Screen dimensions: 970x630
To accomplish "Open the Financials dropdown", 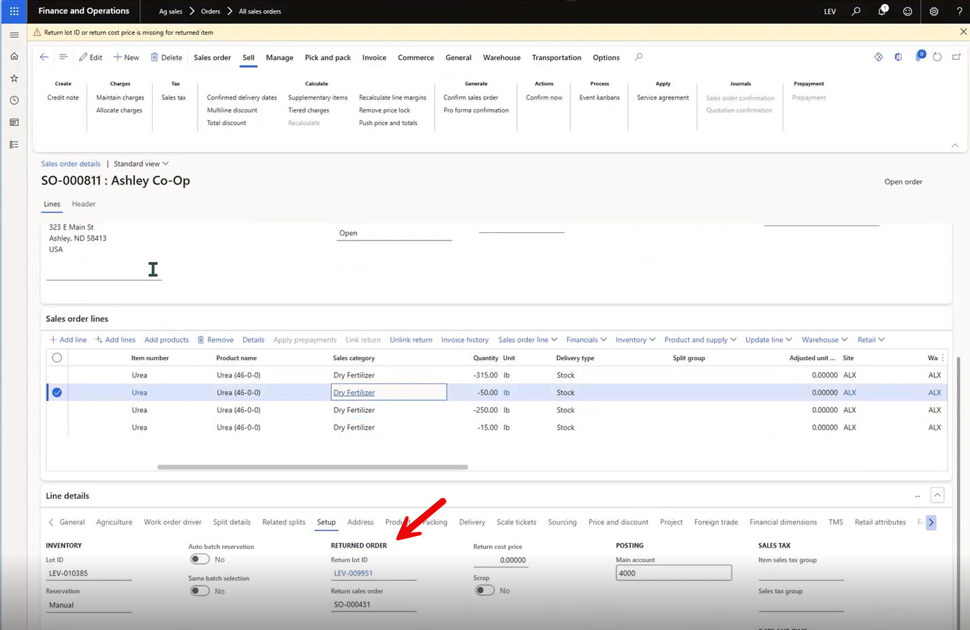I will 586,340.
